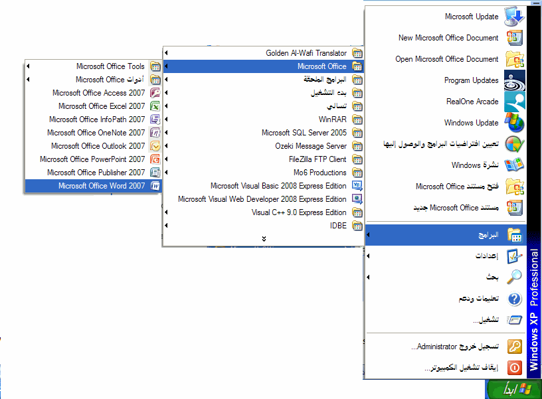Click the Microsoft Office Access 2007 icon
This screenshot has width=542, height=399.
(155, 93)
